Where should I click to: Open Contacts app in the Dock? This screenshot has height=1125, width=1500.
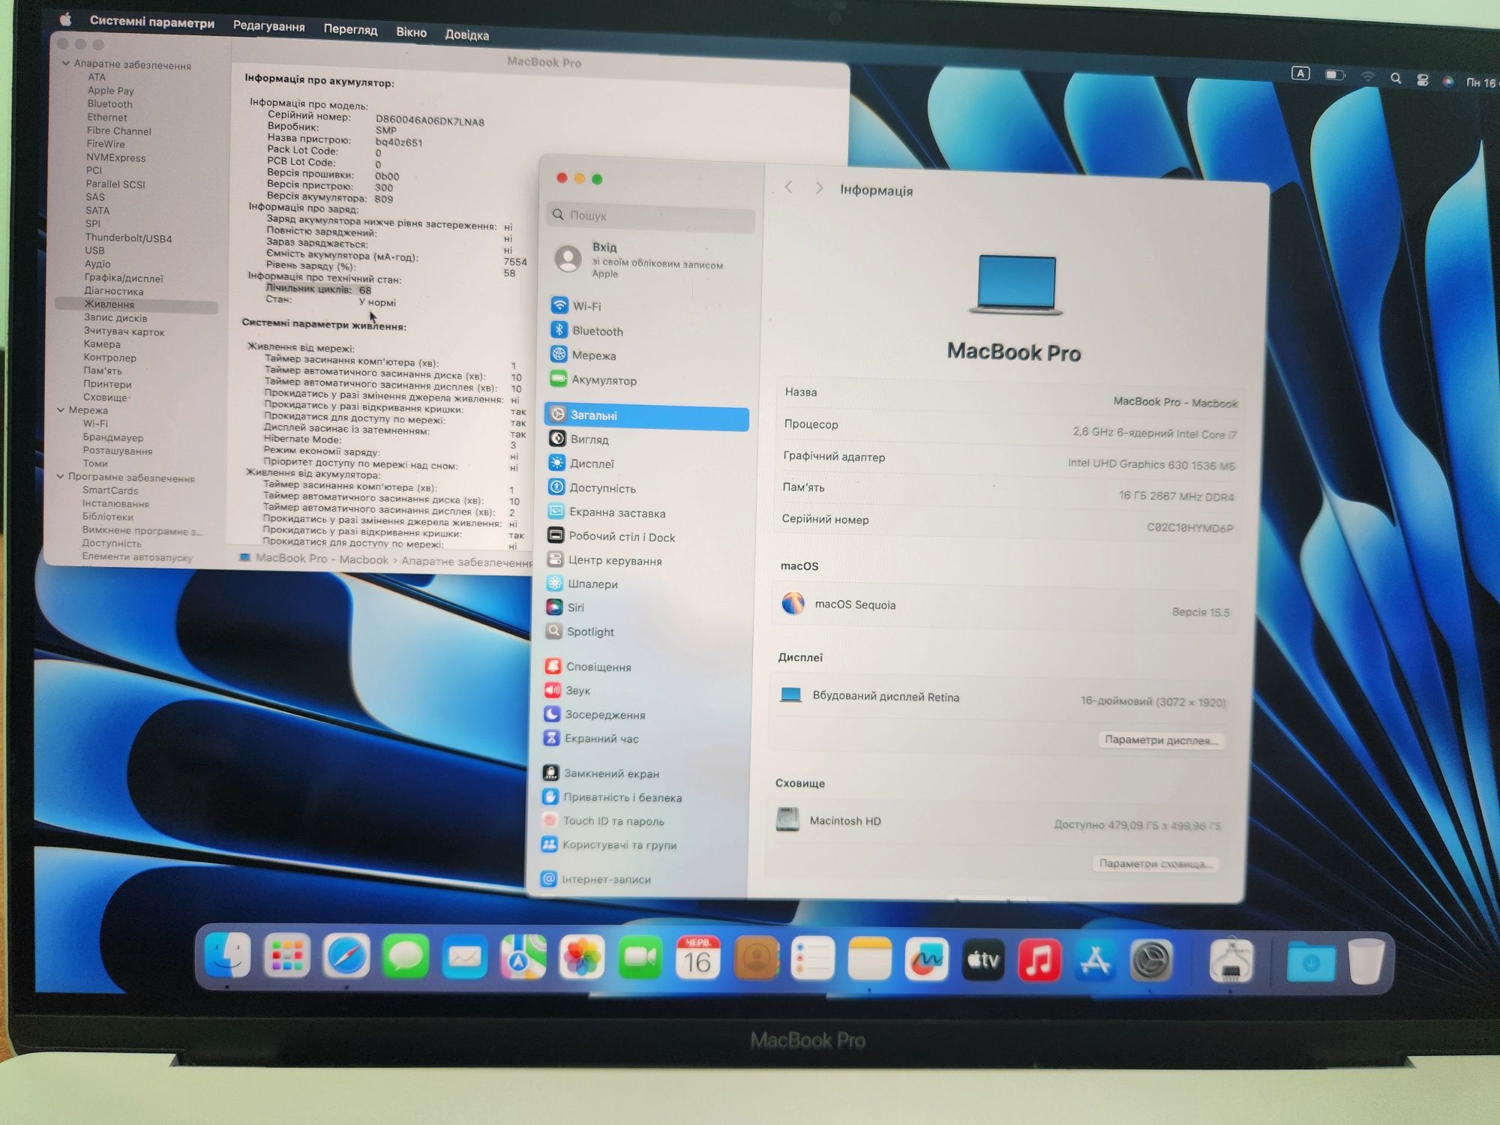click(x=756, y=958)
